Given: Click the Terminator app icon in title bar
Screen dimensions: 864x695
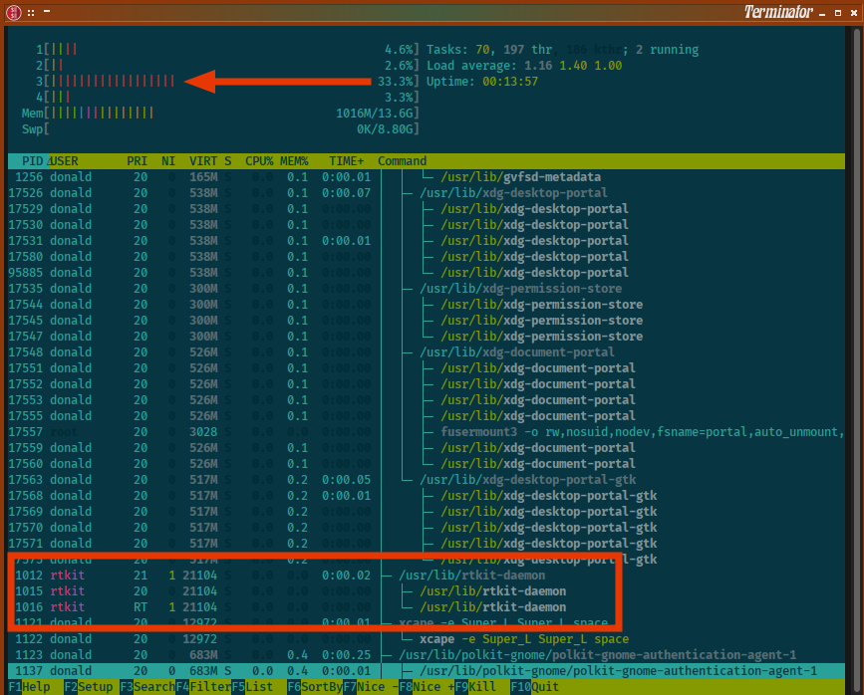Looking at the screenshot, I should 13,12.
